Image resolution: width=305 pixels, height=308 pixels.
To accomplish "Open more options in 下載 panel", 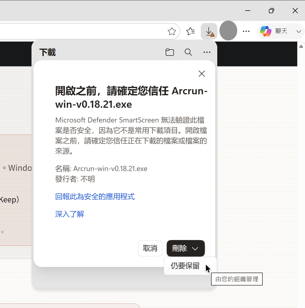I will [207, 52].
